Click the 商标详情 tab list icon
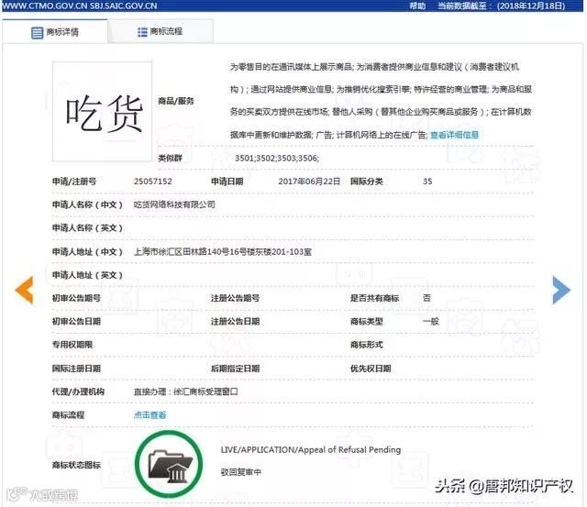This screenshot has height=507, width=587. (x=37, y=33)
